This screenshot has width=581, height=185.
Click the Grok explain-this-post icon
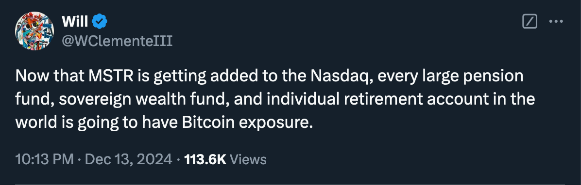(x=530, y=22)
